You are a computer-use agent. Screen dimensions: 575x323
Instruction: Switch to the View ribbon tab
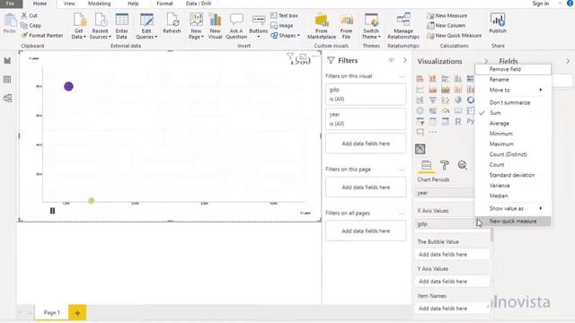[69, 4]
